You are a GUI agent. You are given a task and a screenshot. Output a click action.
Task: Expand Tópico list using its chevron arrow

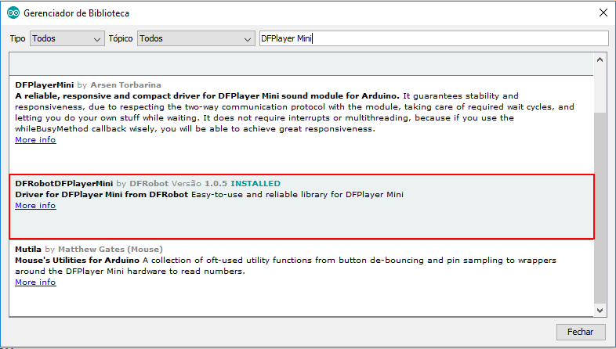click(247, 39)
